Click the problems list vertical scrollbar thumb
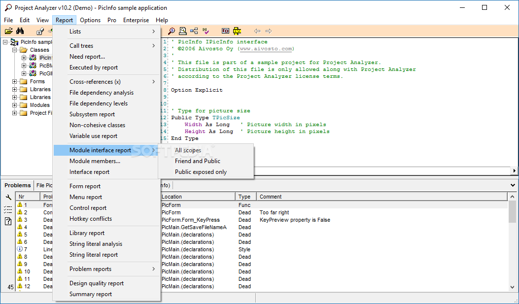 point(513,212)
